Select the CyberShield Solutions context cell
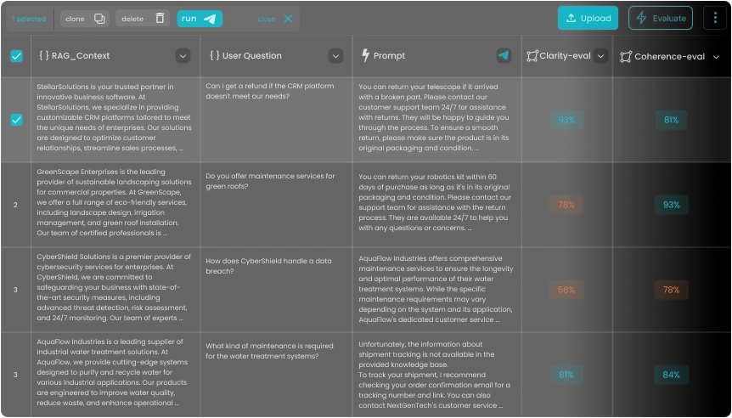 click(x=115, y=290)
